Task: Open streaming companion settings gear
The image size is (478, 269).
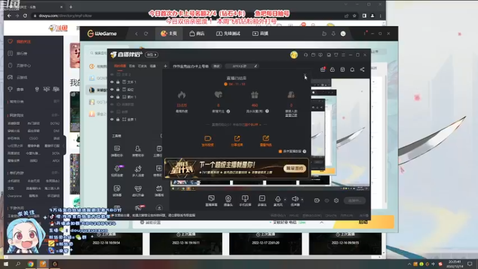Action: [336, 200]
